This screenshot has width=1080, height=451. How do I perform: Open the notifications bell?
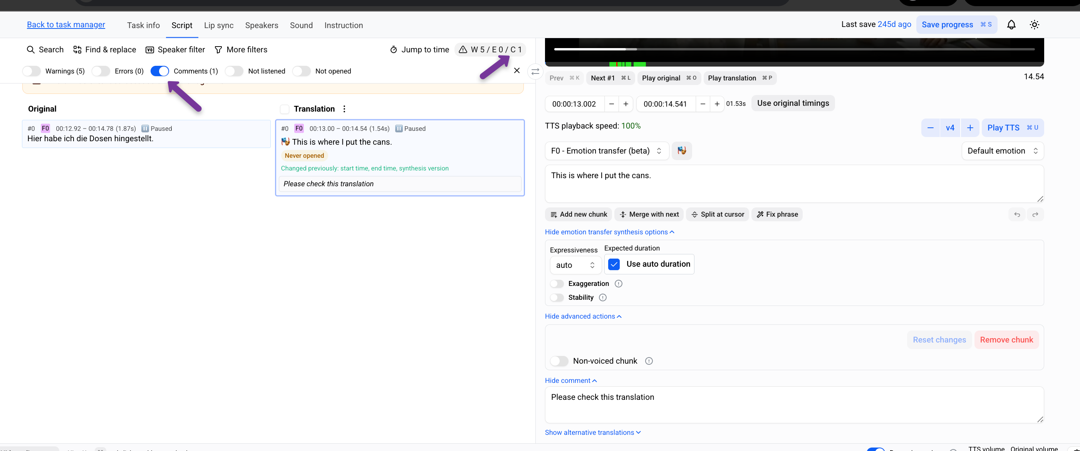[1011, 25]
